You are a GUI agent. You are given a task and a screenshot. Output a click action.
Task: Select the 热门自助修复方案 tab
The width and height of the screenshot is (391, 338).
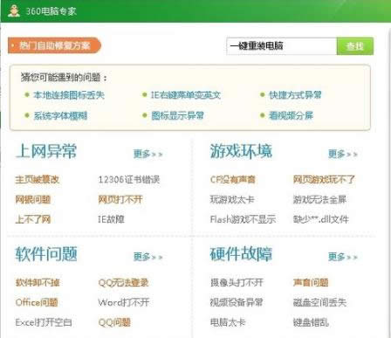(x=54, y=45)
